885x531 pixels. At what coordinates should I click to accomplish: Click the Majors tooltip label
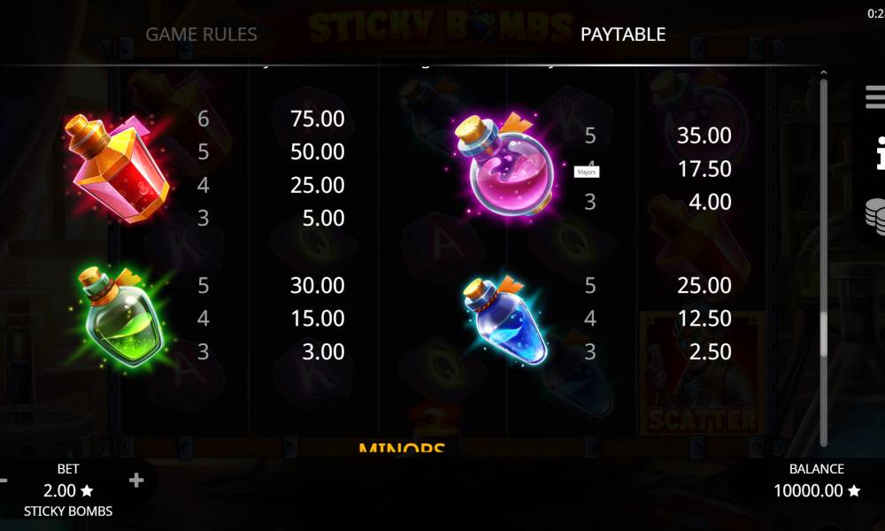pos(587,172)
